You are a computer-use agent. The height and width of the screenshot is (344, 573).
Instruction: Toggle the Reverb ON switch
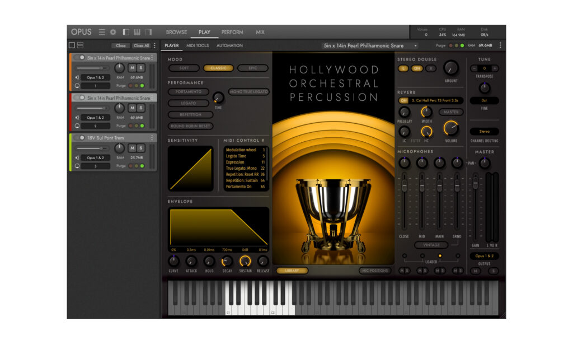point(403,100)
